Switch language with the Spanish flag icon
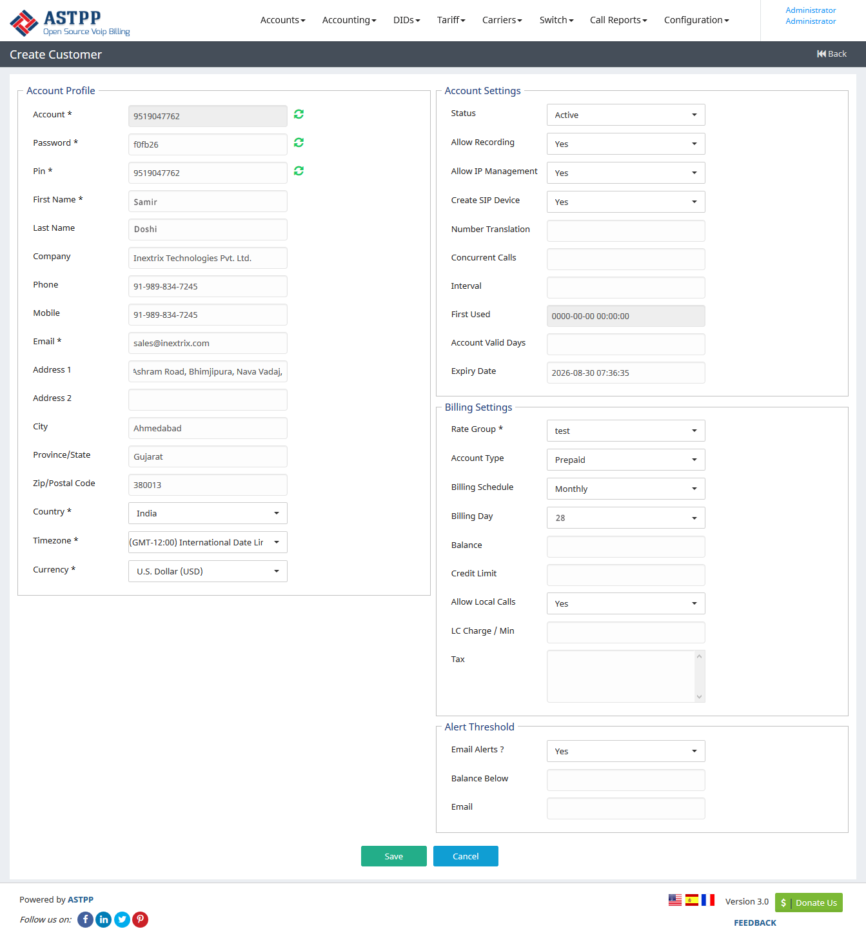This screenshot has height=938, width=866. [692, 900]
